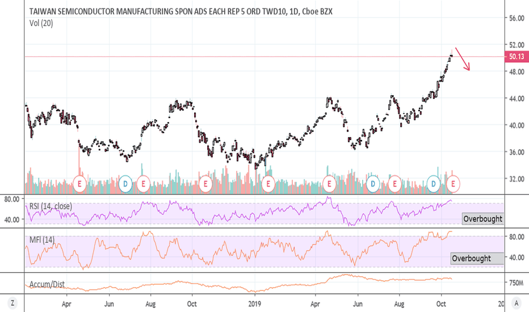Select the MFI (14) indicator label
This screenshot has height=312, width=529.
click(42, 240)
